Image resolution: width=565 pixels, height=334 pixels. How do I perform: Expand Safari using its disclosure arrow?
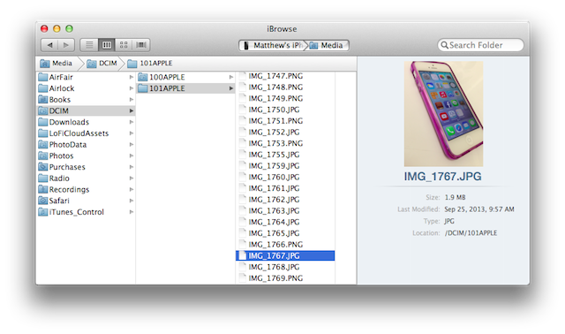pos(132,201)
